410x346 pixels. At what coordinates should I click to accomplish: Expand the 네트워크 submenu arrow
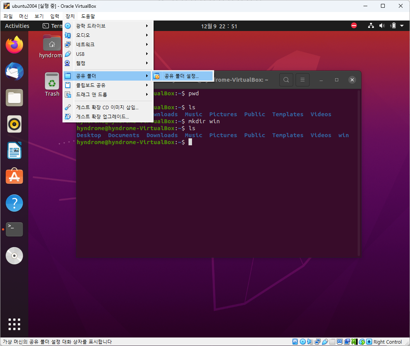click(x=147, y=45)
